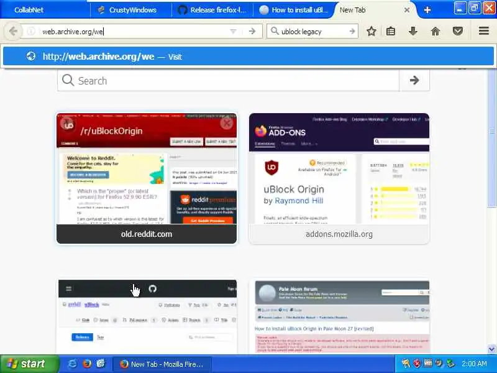The image size is (497, 373).
Task: Select New Tab - Mozilla Firefox taskbar button
Action: [x=162, y=364]
